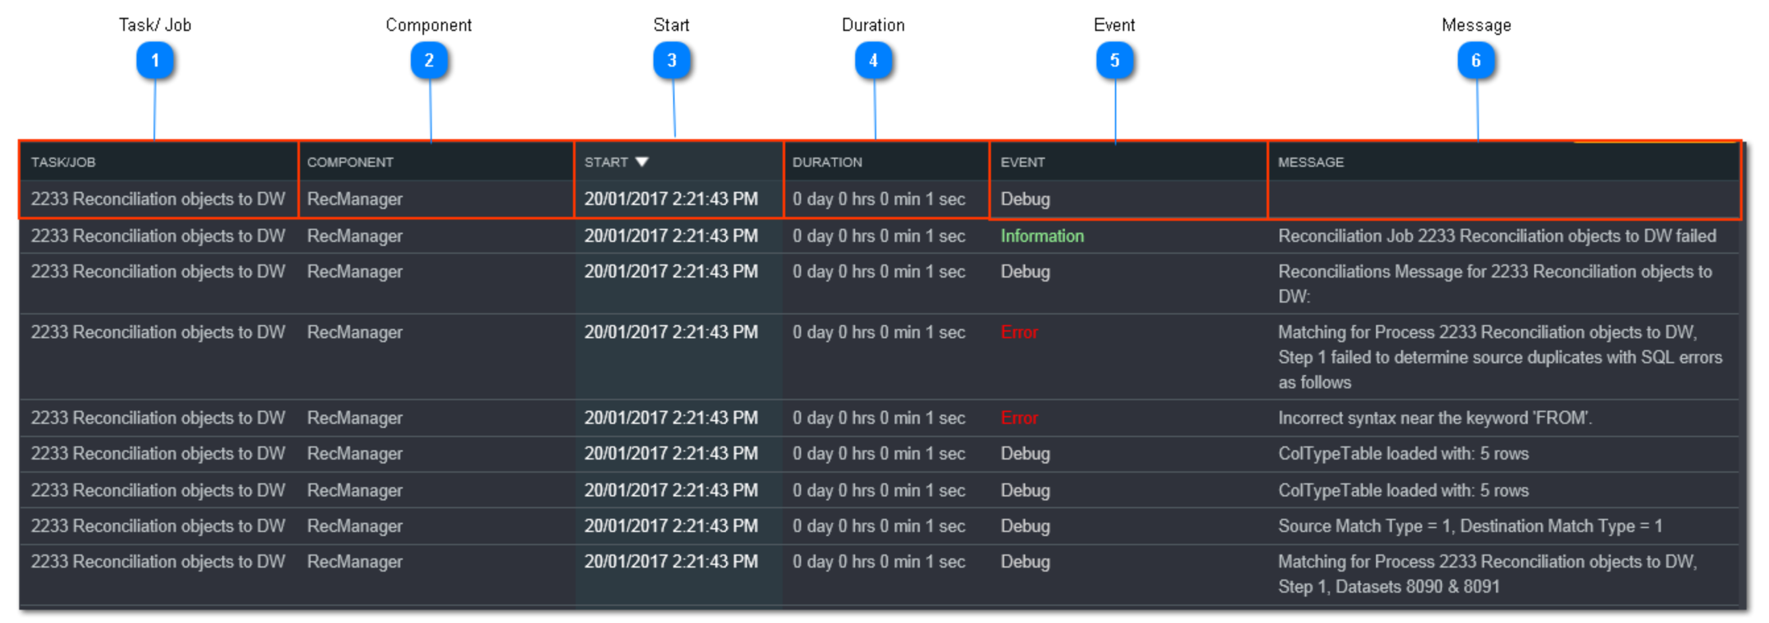This screenshot has height=623, width=1769.
Task: Click Debug event in Datasets 8090 row
Action: click(x=1025, y=562)
